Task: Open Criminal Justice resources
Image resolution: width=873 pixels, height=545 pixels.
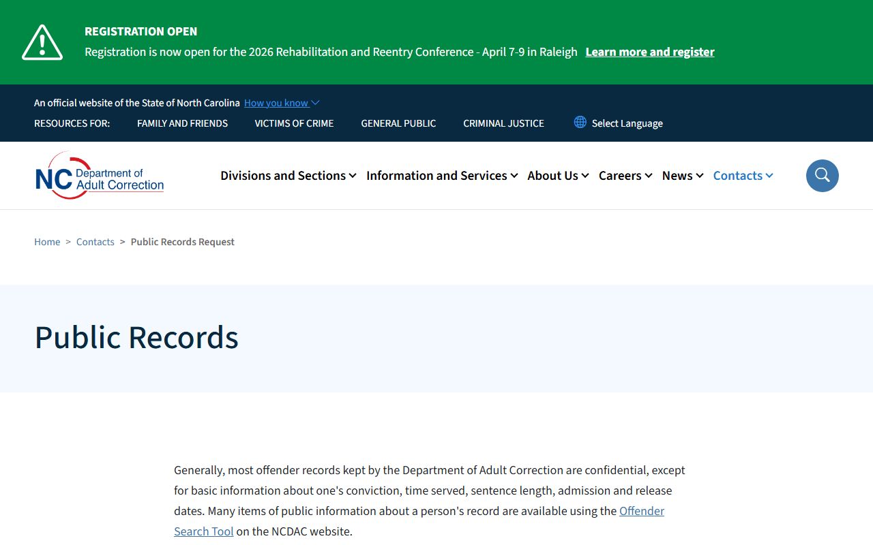Action: coord(503,123)
